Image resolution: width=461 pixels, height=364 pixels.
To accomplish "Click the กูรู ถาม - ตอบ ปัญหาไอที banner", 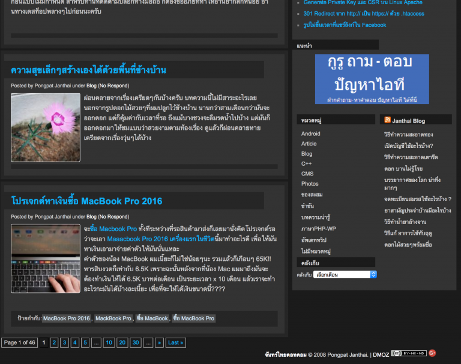I will coord(372,79).
